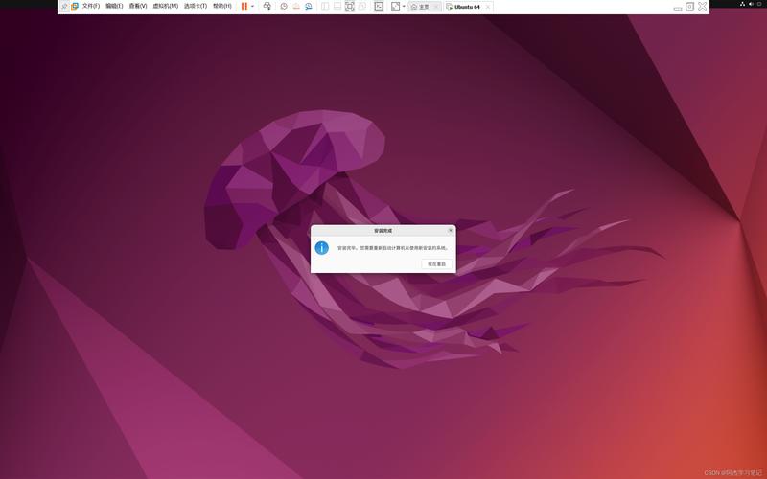
Task: Click the stretch guest display icon
Action: click(395, 7)
